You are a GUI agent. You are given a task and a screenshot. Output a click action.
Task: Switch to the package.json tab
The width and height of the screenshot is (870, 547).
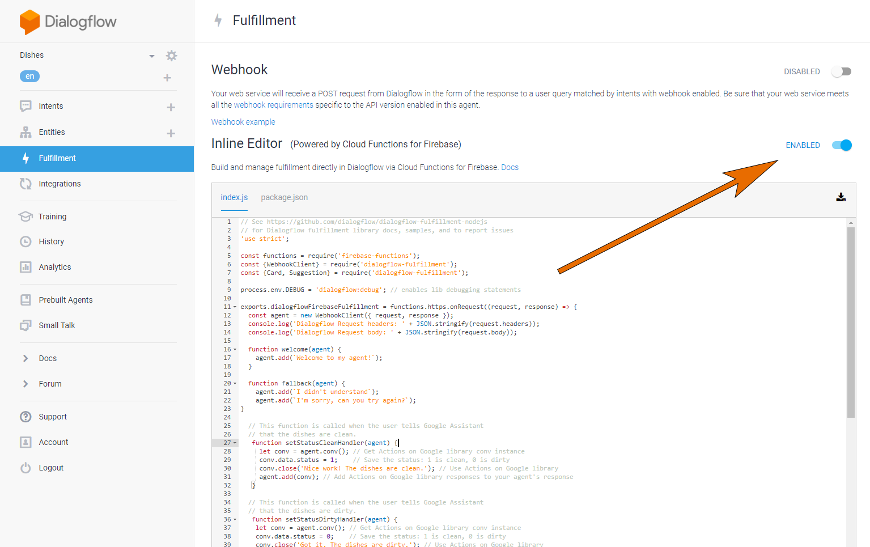[x=284, y=197]
